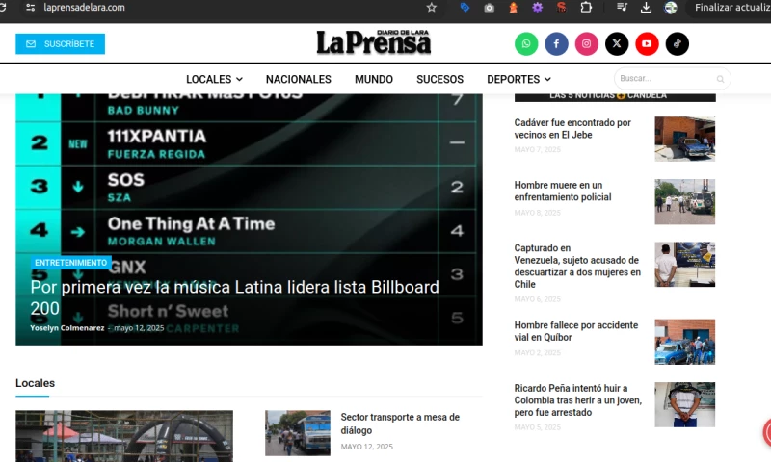Expand the DEPORTES dropdown menu
This screenshot has width=771, height=462.
(x=518, y=79)
